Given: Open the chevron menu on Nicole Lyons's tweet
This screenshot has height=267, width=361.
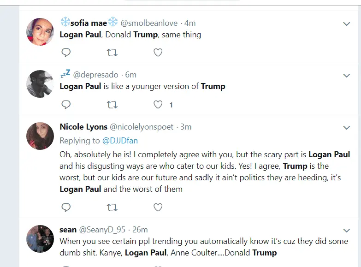Looking at the screenshot, I should [347, 127].
